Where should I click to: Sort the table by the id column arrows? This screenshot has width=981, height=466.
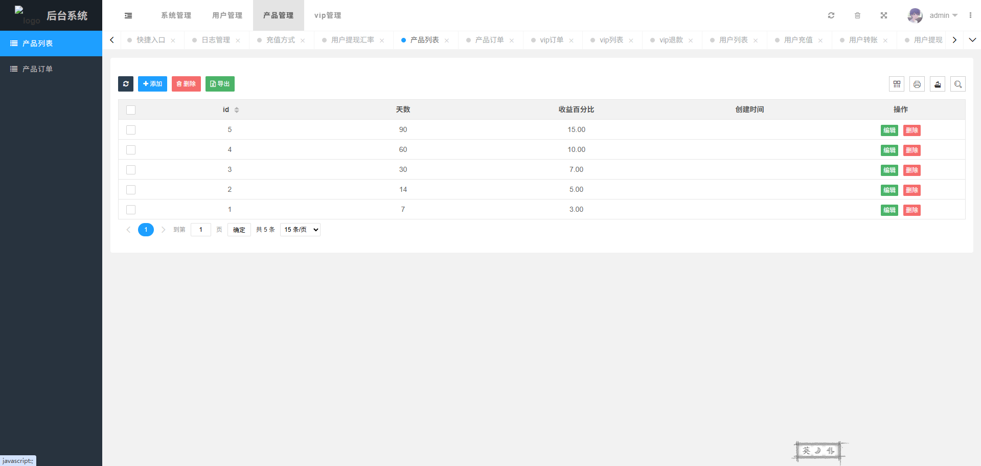[x=237, y=110]
